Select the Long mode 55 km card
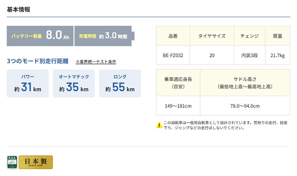 pyautogui.click(x=120, y=83)
